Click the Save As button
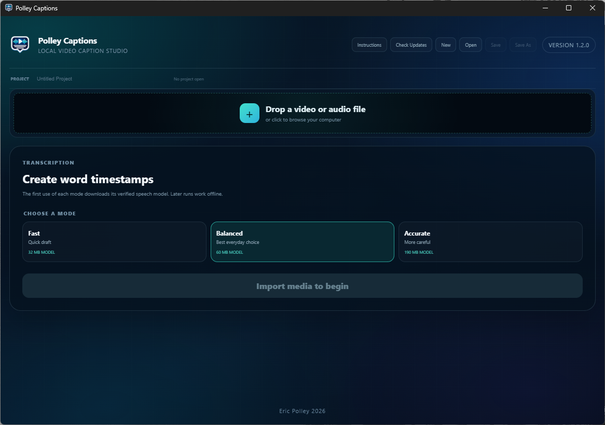Image resolution: width=605 pixels, height=425 pixels. pos(523,45)
